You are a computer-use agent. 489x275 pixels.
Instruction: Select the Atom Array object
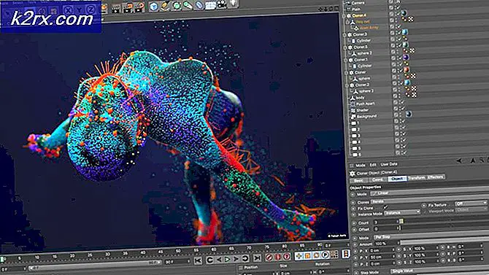(369, 28)
